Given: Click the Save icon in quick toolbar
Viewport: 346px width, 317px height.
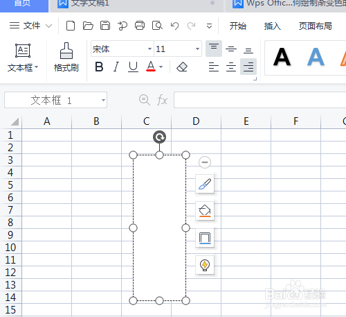Looking at the screenshot, I should (105, 26).
